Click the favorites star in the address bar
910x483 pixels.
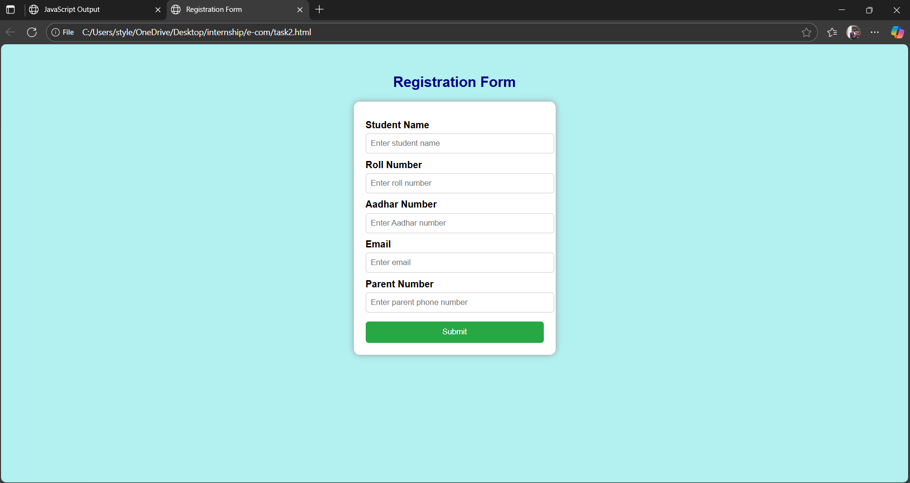(807, 32)
